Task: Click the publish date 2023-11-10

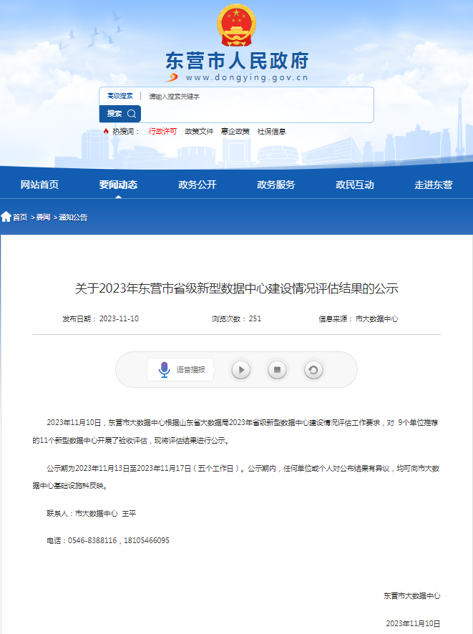Action: pyautogui.click(x=119, y=318)
